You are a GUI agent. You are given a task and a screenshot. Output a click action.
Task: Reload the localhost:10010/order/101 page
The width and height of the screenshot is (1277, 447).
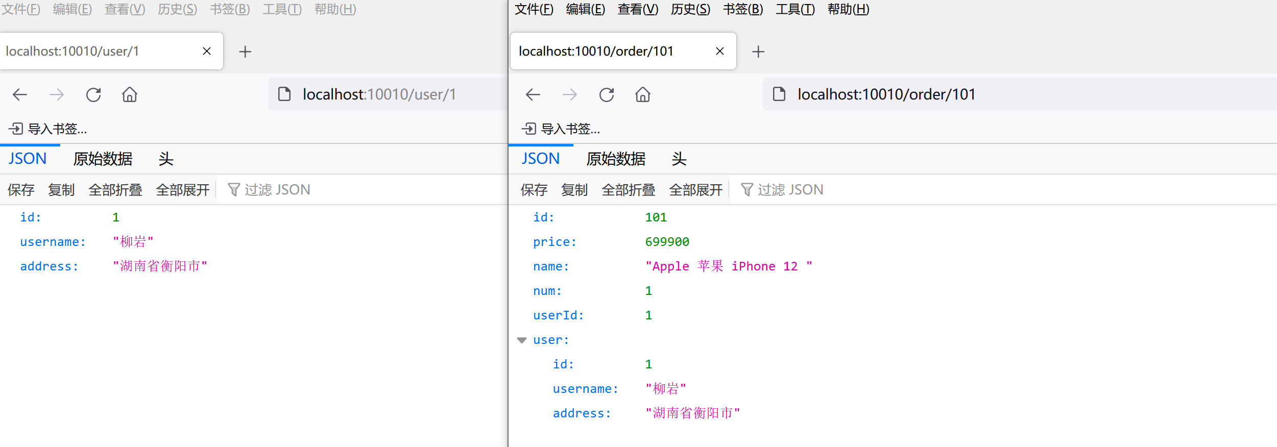pyautogui.click(x=607, y=94)
